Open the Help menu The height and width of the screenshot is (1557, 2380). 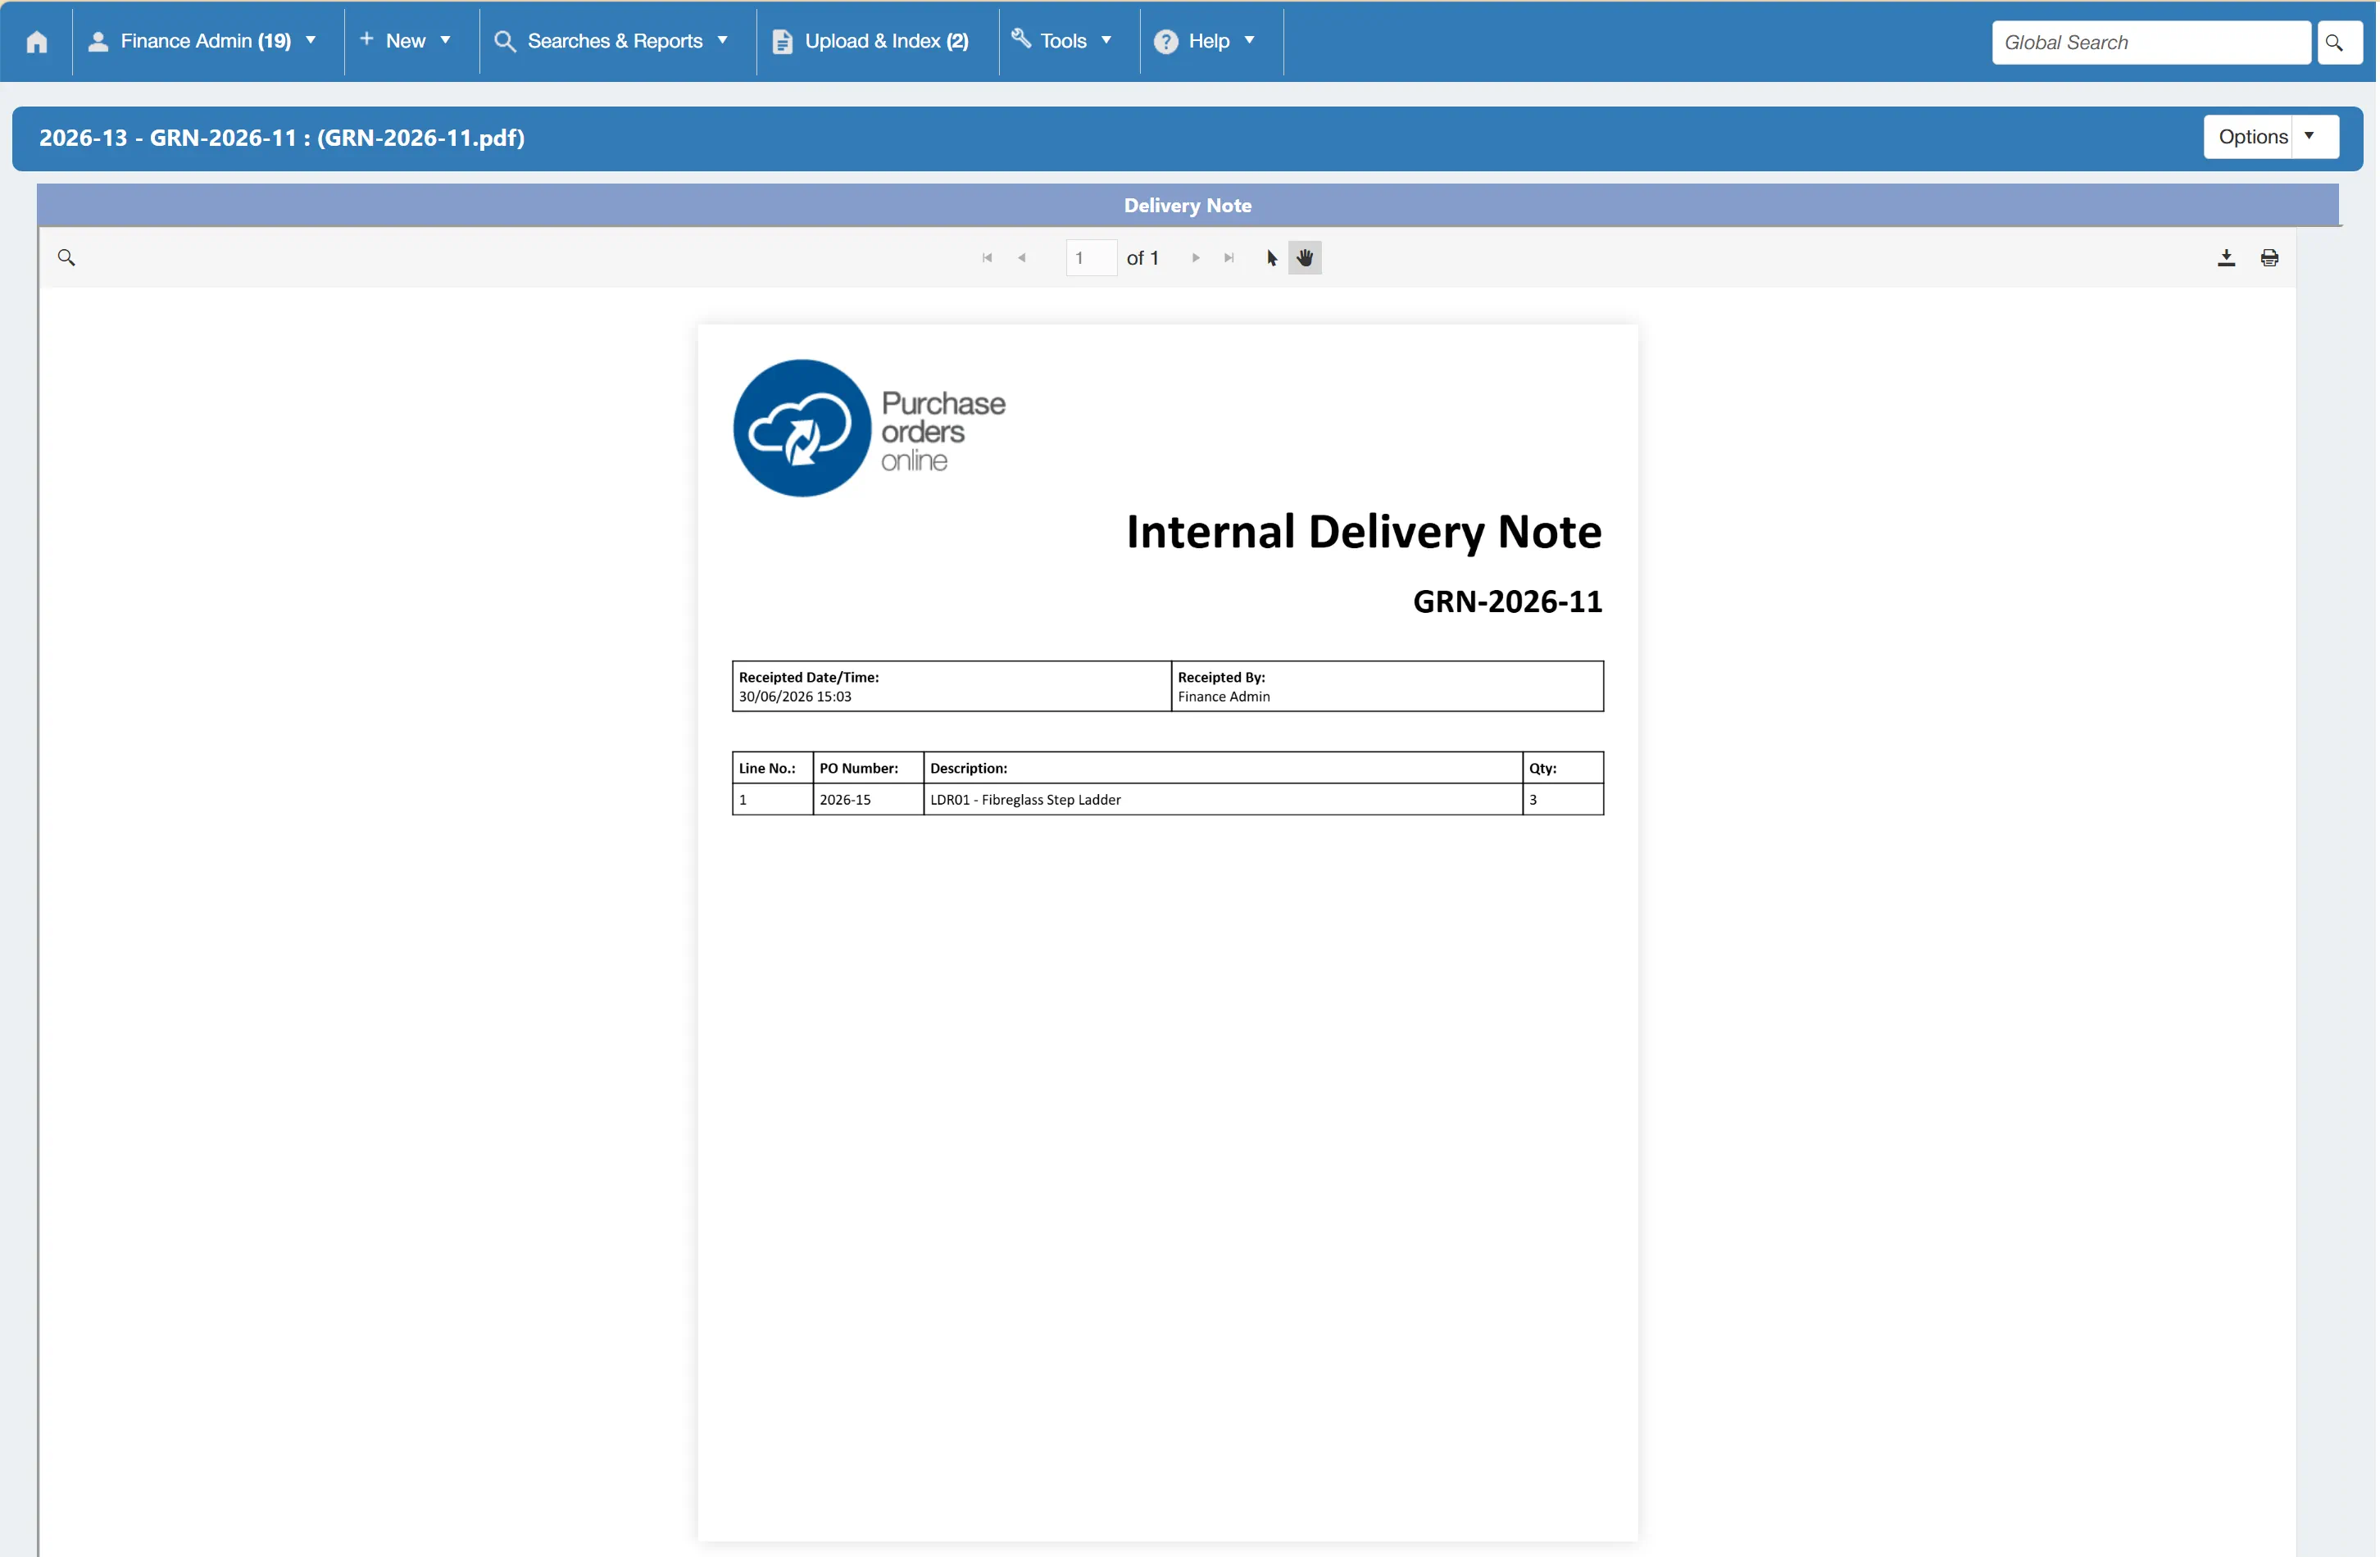coord(1206,41)
